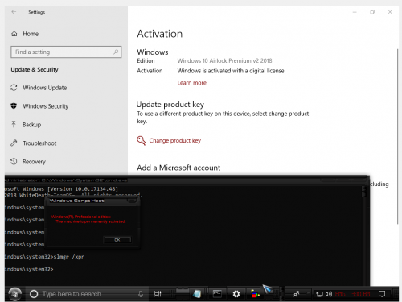Click the Windows Script Host title bar
Screen dimensions: 402x302
(x=92, y=201)
